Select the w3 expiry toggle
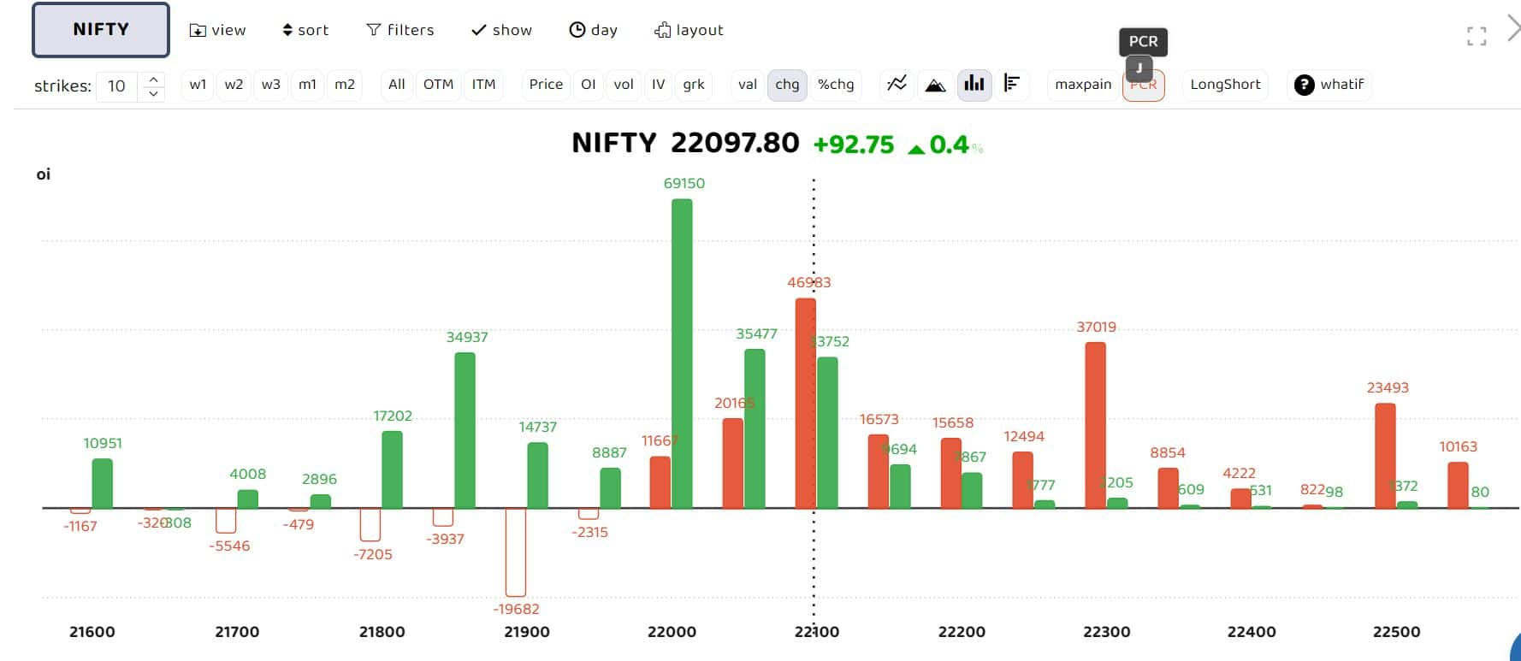The height and width of the screenshot is (661, 1521). pos(270,85)
